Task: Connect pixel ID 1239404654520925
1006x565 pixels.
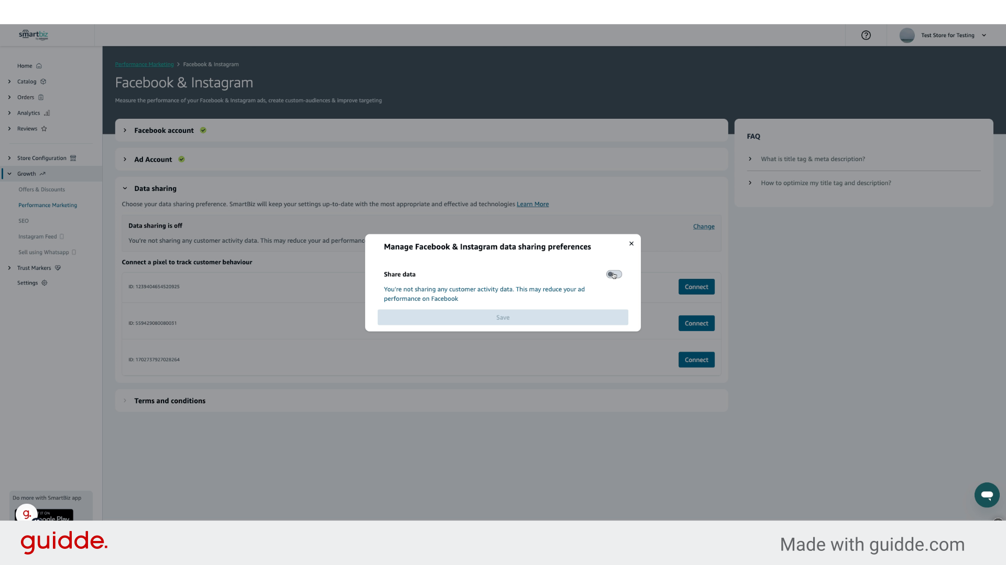Action: pos(696,287)
